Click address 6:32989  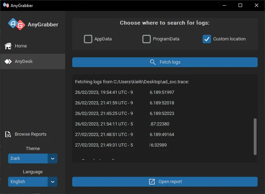pos(158,145)
